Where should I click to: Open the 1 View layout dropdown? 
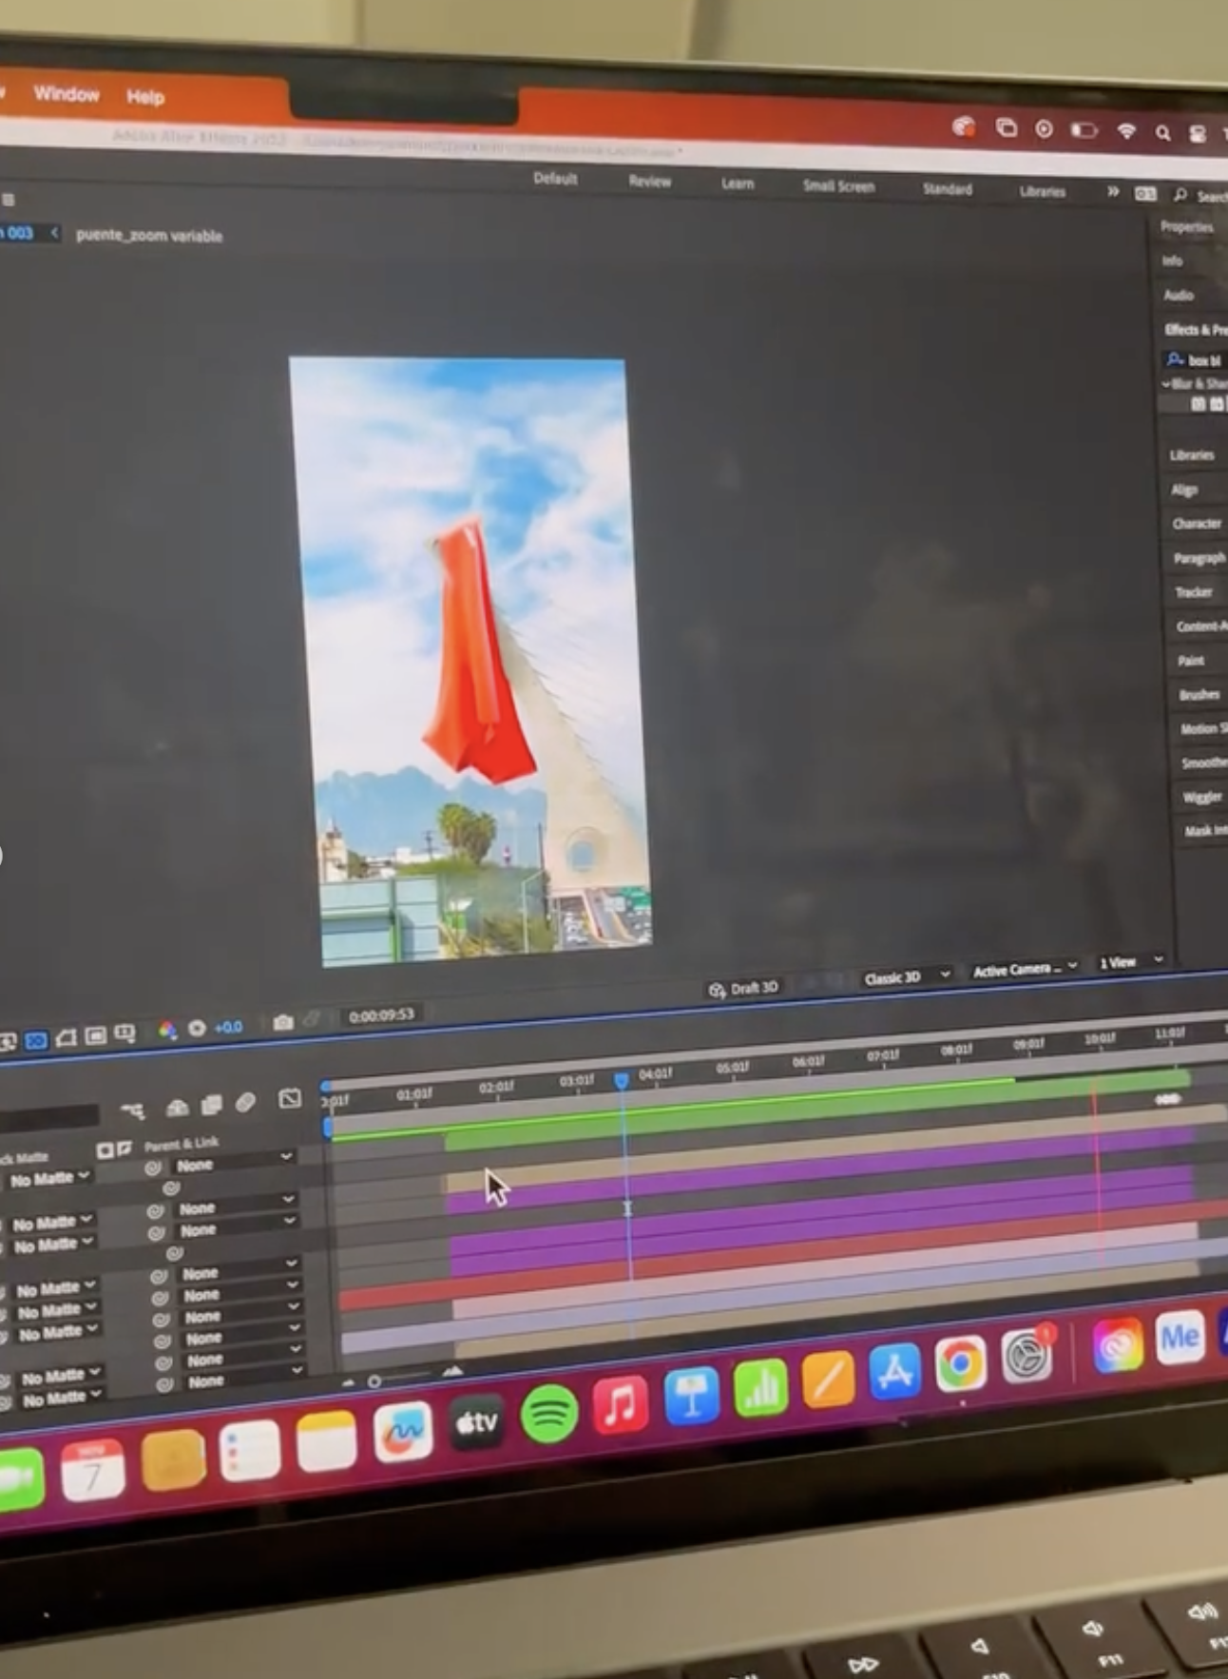pyautogui.click(x=1131, y=962)
